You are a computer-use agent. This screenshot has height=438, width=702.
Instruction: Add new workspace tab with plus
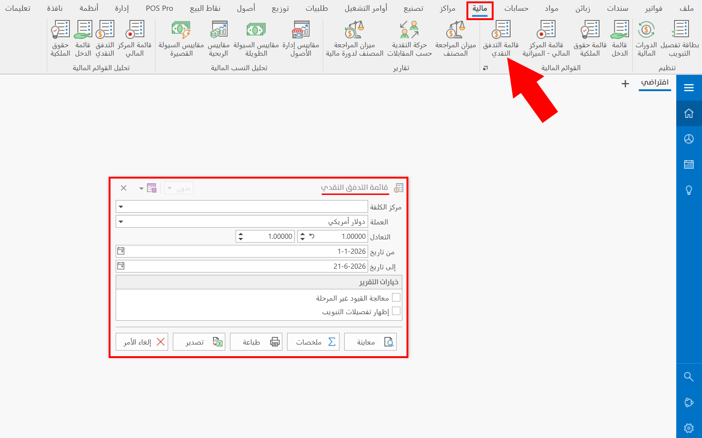coord(625,84)
